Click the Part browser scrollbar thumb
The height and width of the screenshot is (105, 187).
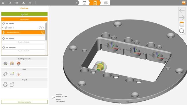[46, 32]
